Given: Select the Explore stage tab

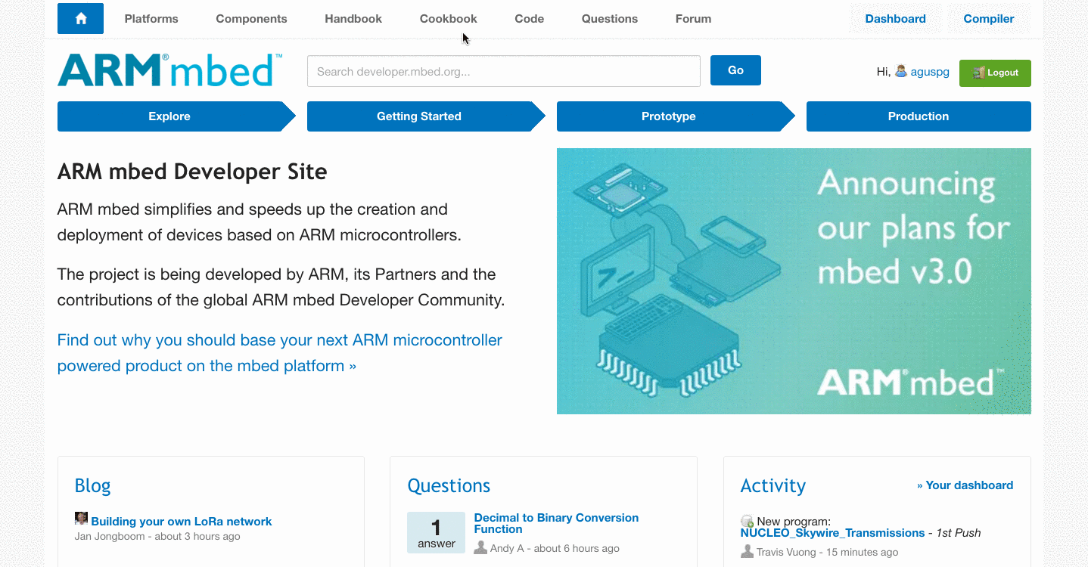Looking at the screenshot, I should pos(169,116).
